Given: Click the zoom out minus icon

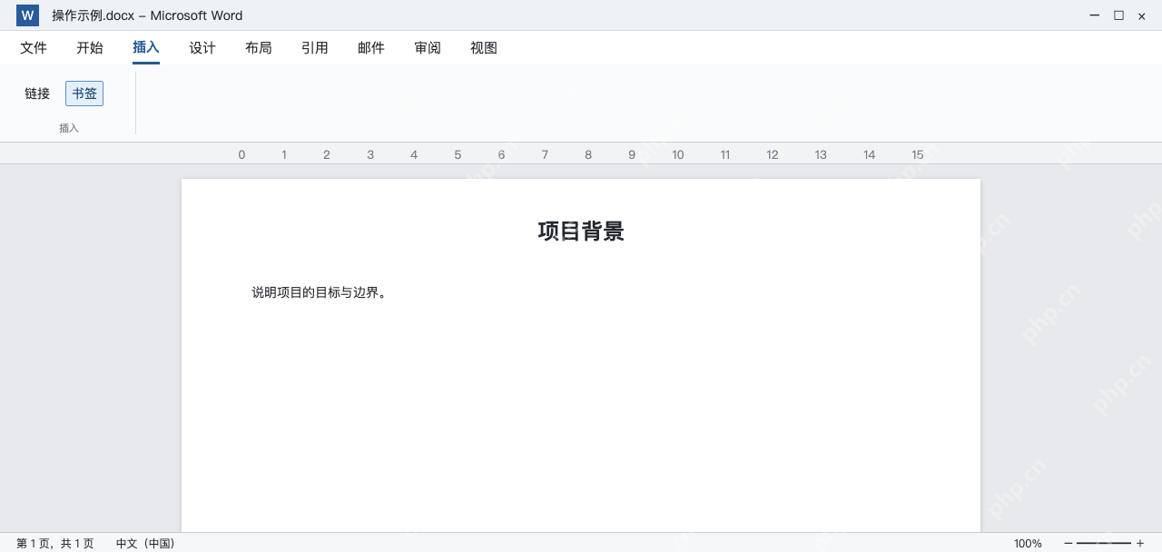Looking at the screenshot, I should click(1068, 543).
